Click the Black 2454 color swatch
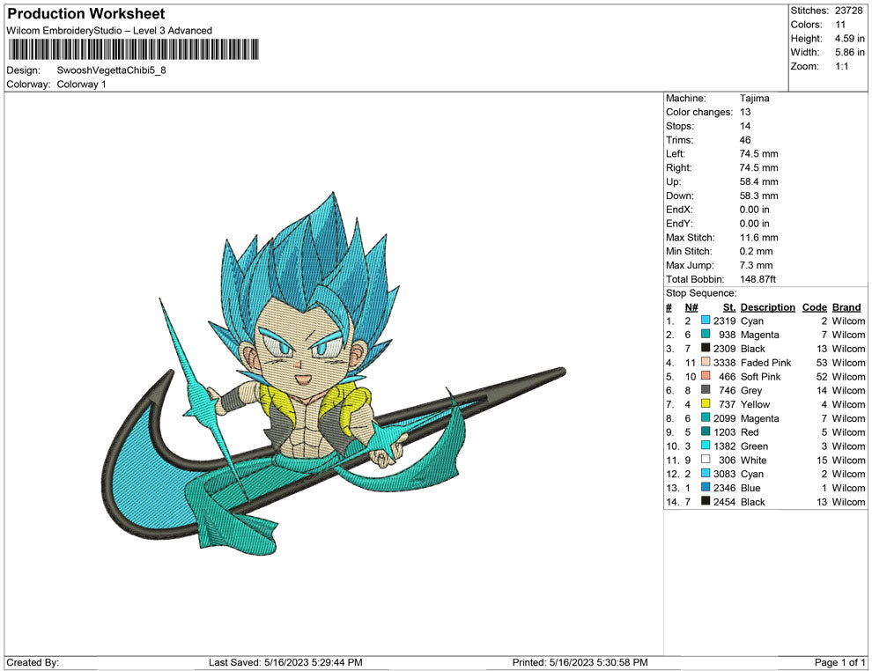 (706, 501)
